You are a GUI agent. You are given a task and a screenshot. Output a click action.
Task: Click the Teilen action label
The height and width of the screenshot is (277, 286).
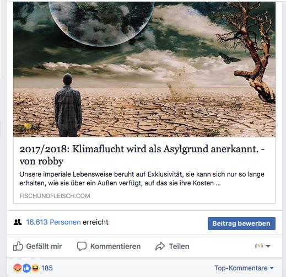(x=179, y=246)
